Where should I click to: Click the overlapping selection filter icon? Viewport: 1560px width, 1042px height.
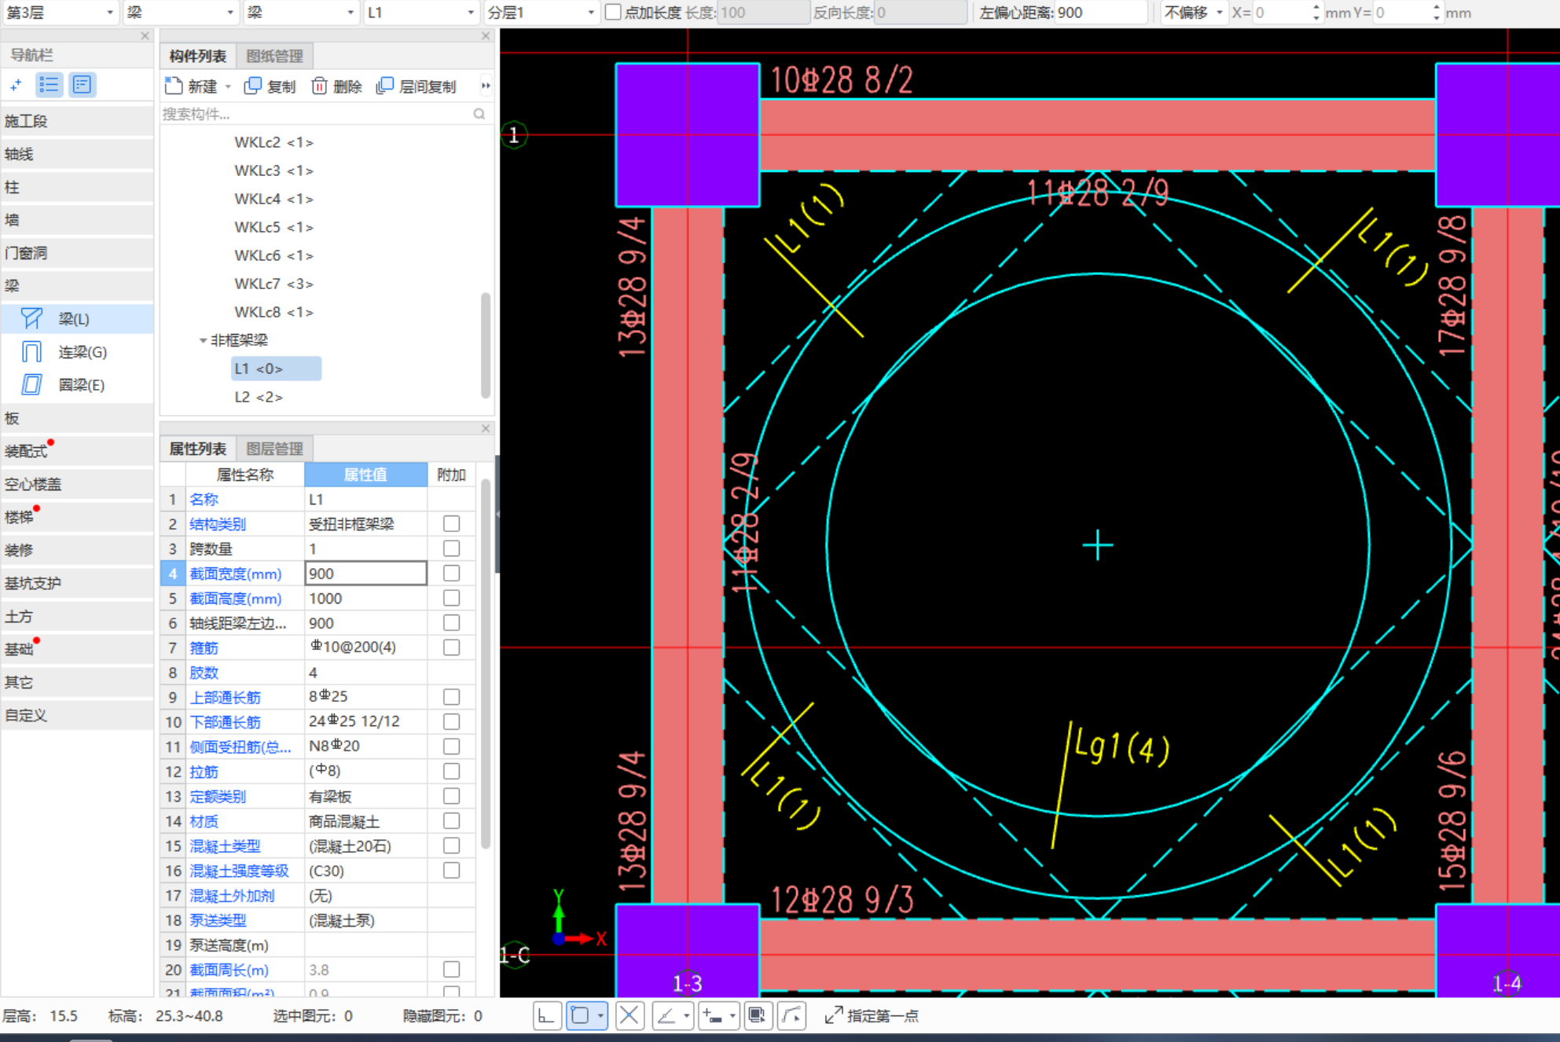[x=757, y=1015]
